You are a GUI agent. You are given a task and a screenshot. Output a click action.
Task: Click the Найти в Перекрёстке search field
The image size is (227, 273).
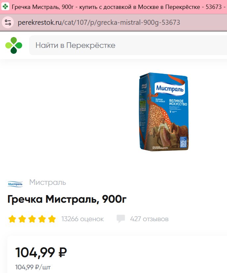(128, 45)
